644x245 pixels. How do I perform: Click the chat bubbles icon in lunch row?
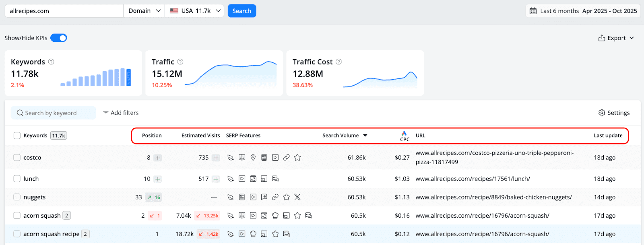pyautogui.click(x=275, y=179)
